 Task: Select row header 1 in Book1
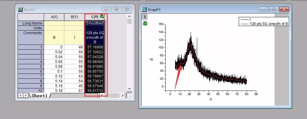point(31,47)
